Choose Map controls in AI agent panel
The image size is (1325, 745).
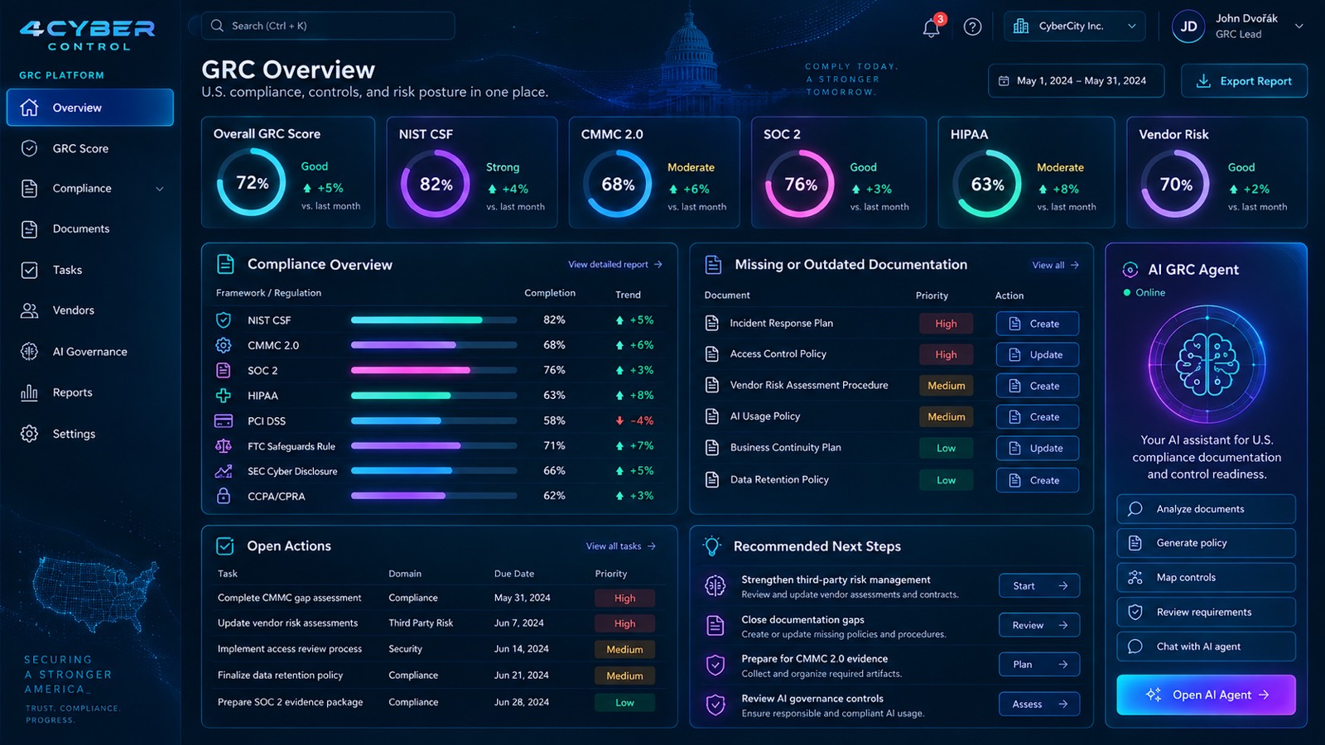click(1206, 578)
